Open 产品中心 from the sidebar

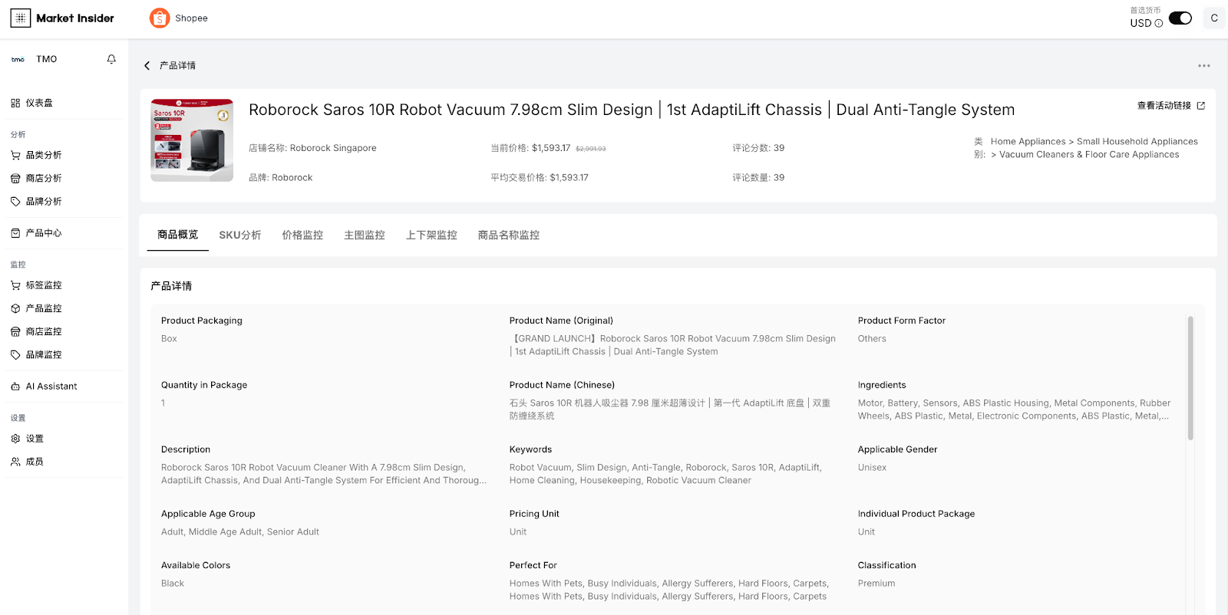[44, 233]
